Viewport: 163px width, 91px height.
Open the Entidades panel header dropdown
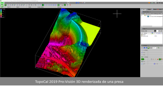click(x=148, y=45)
